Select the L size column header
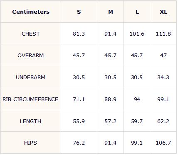Screen dimensions: 178x155 (x=137, y=12)
